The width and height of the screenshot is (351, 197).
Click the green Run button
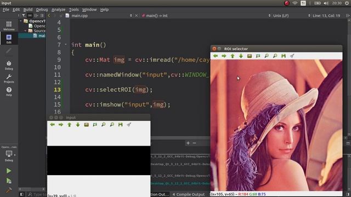click(9, 171)
